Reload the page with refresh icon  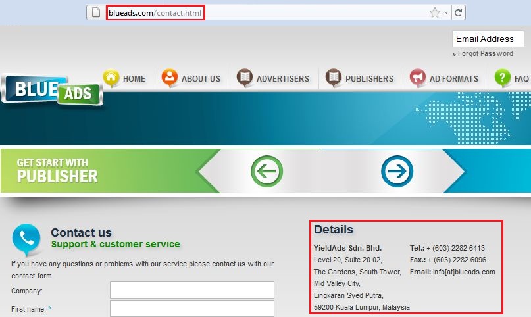[458, 13]
